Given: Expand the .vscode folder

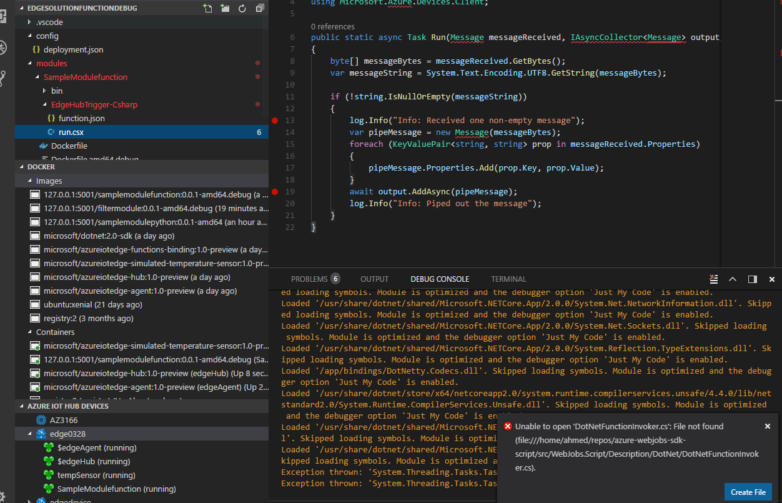Looking at the screenshot, I should [49, 22].
